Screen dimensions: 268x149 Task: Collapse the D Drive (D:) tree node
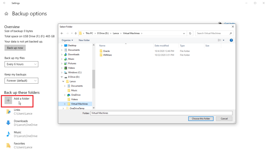pyautogui.click(x=62, y=77)
